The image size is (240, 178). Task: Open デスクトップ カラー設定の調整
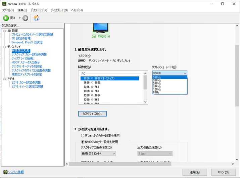(29, 54)
